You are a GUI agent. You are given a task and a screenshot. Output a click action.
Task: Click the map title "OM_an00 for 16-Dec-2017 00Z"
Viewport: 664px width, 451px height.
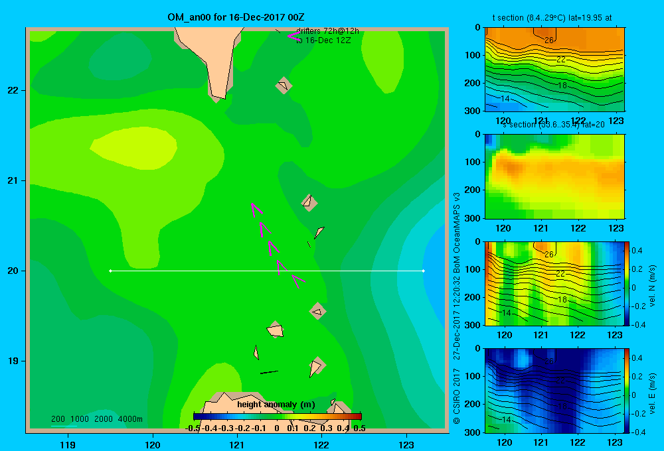click(236, 17)
